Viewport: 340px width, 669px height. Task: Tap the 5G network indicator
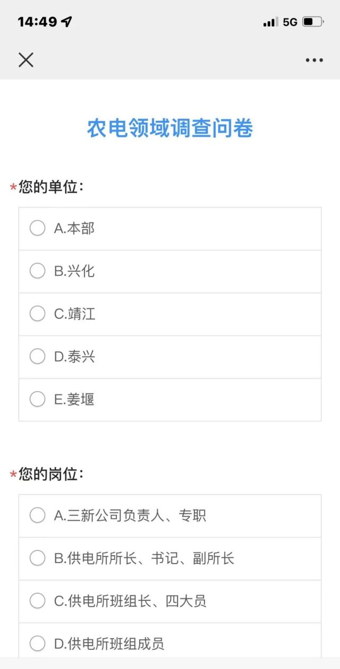click(x=290, y=22)
